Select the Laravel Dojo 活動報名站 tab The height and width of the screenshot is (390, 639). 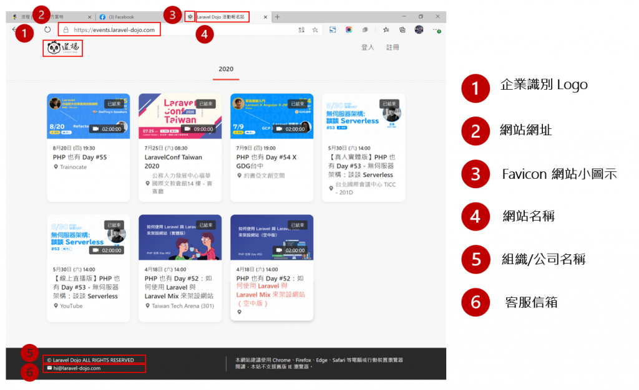(x=220, y=17)
